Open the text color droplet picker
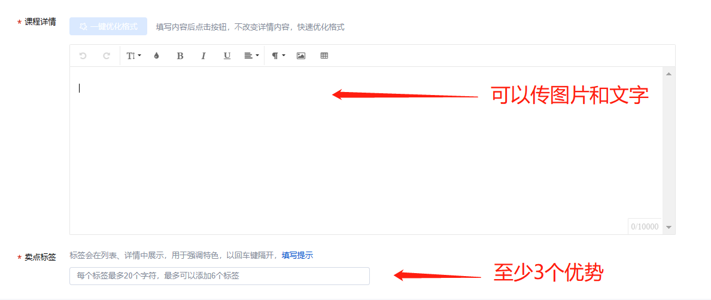This screenshot has height=300, width=711. coord(156,56)
